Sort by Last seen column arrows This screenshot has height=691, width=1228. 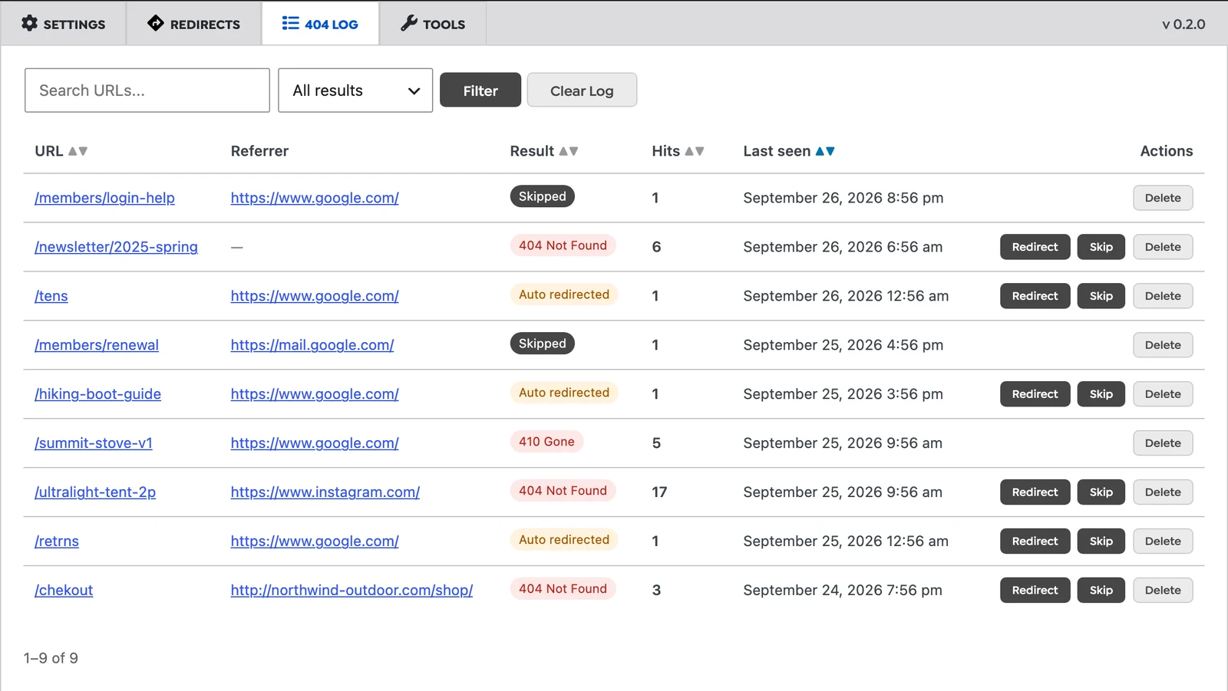click(x=825, y=151)
